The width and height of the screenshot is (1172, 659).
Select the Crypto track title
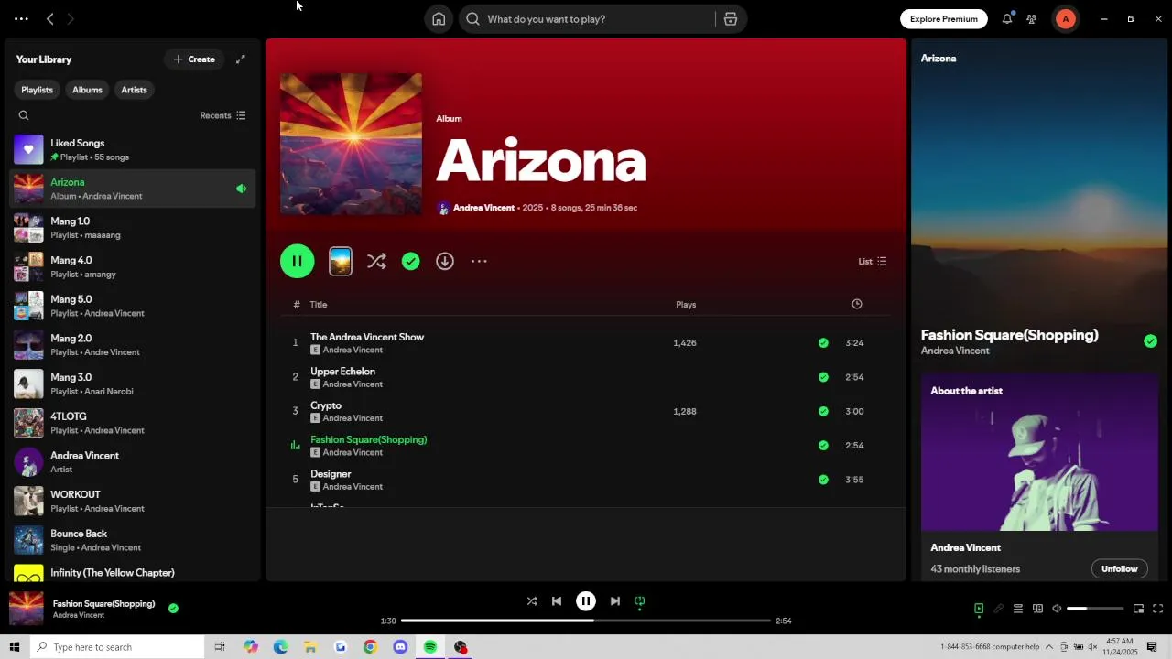coord(326,405)
